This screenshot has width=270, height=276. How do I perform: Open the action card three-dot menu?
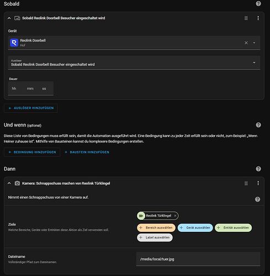[258, 183]
